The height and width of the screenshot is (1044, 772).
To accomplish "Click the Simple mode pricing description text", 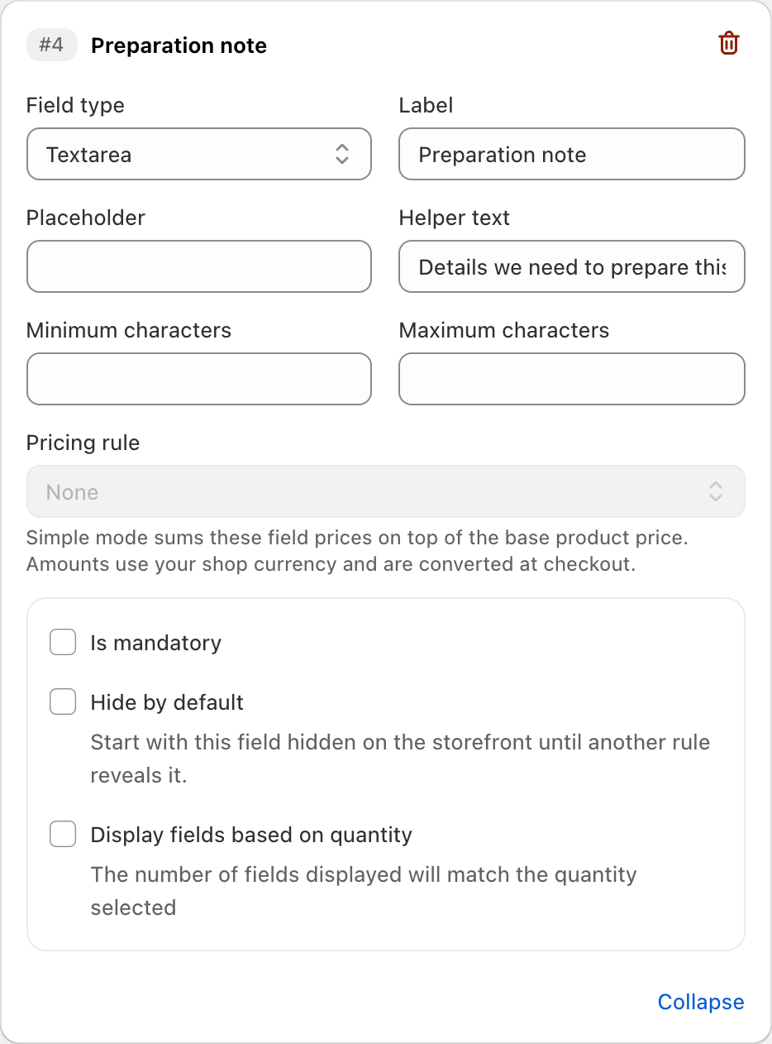I will 357,551.
